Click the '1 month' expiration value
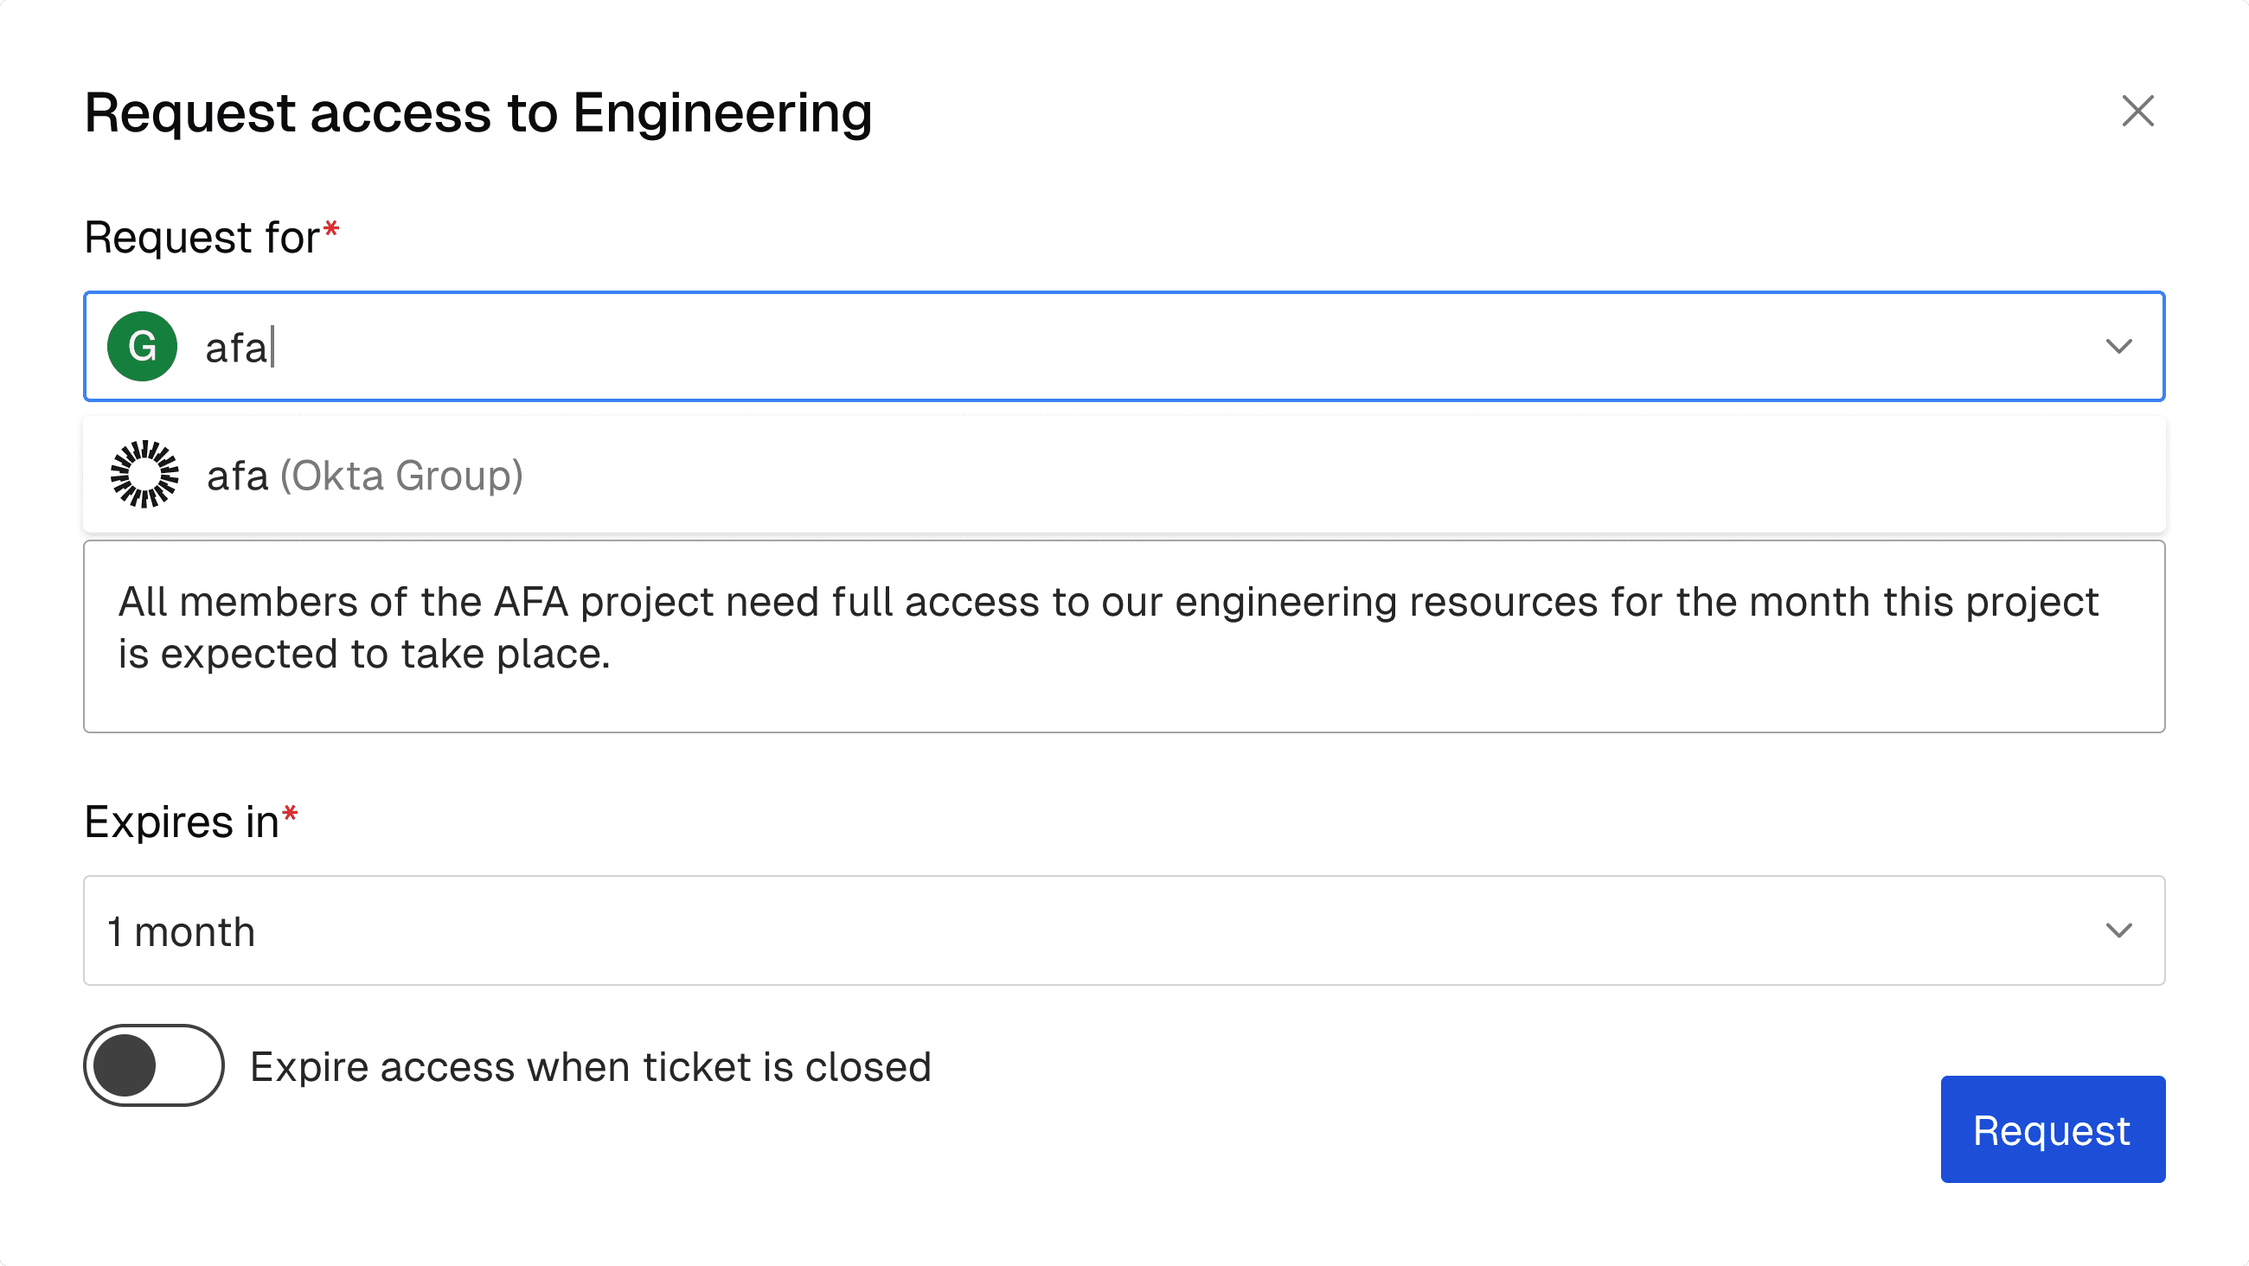This screenshot has height=1266, width=2249. (x=182, y=931)
